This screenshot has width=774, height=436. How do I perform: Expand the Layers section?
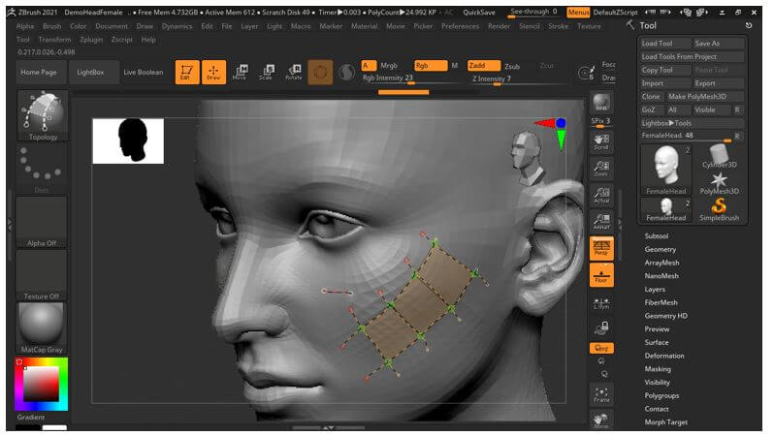[x=655, y=290]
